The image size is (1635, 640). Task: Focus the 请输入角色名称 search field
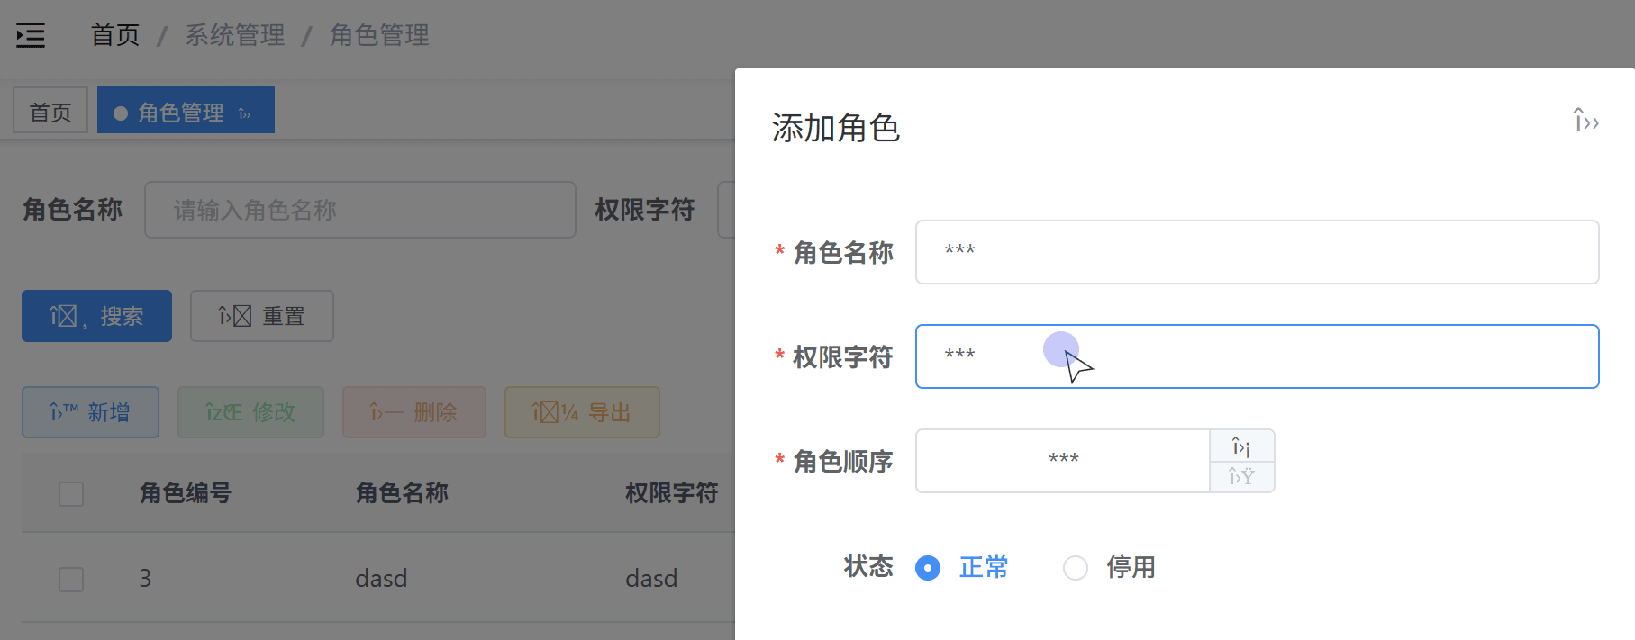[360, 210]
